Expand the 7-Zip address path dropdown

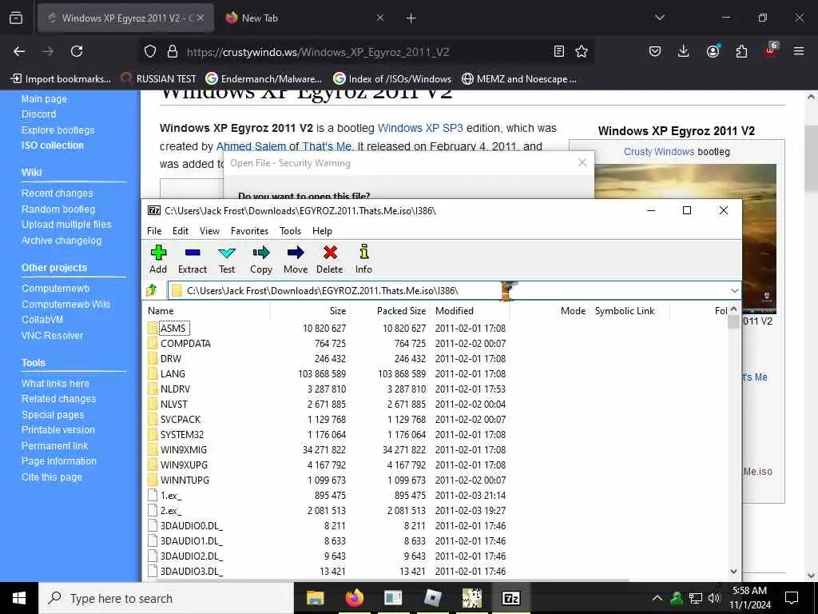pyautogui.click(x=735, y=291)
